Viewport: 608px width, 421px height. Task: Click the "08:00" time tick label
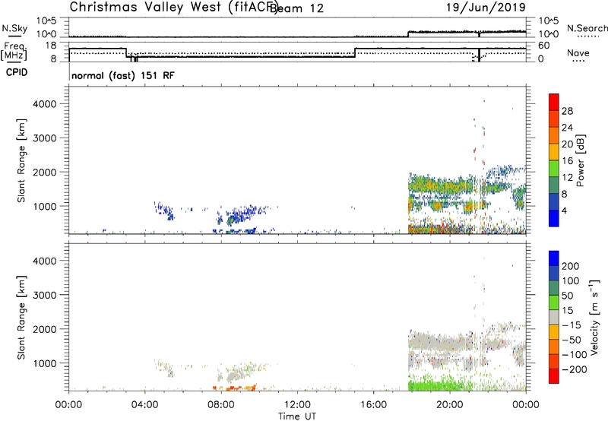[221, 405]
